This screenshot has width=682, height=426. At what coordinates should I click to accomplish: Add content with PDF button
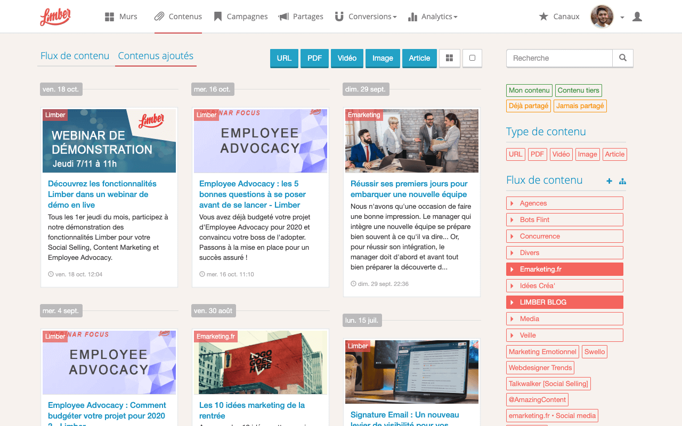coord(314,58)
